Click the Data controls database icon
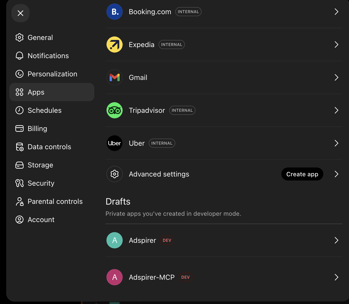The image size is (349, 304). tap(19, 147)
